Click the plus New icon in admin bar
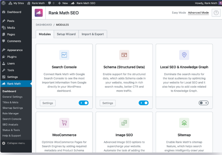 tap(60, 3)
